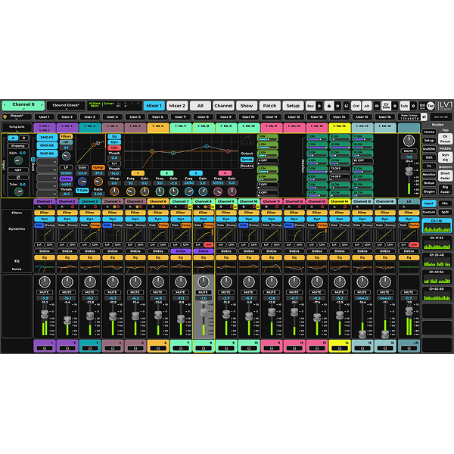Open the Preset dropdown
The height and width of the screenshot is (454, 454).
(17, 117)
